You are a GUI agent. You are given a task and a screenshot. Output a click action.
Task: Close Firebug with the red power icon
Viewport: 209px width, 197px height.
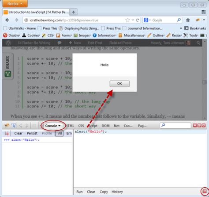point(204,125)
